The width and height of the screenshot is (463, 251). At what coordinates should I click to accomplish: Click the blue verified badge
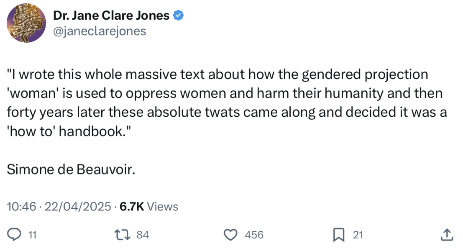179,15
